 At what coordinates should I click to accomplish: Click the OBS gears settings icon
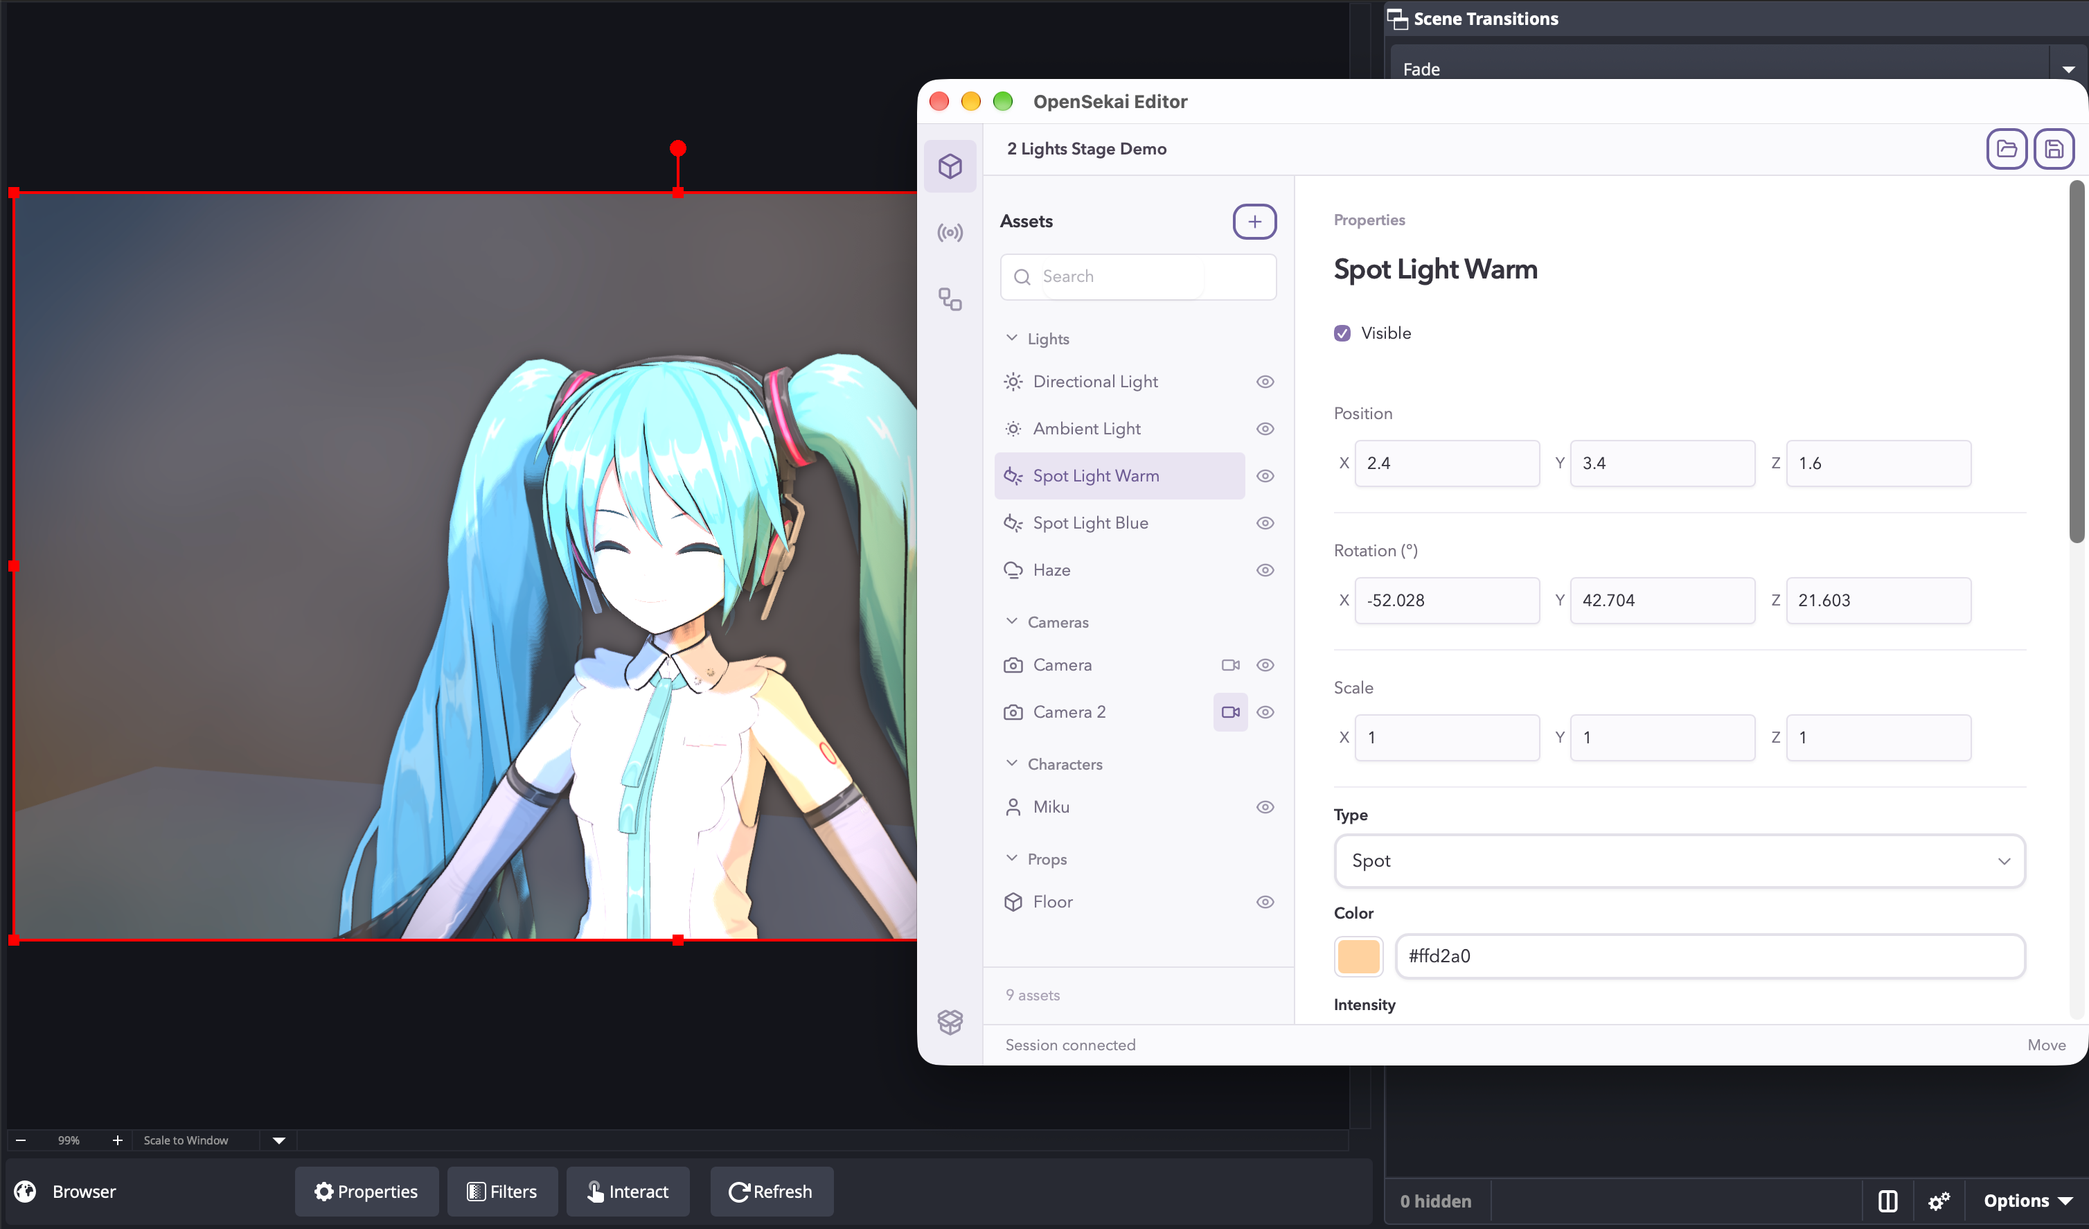coord(1939,1201)
